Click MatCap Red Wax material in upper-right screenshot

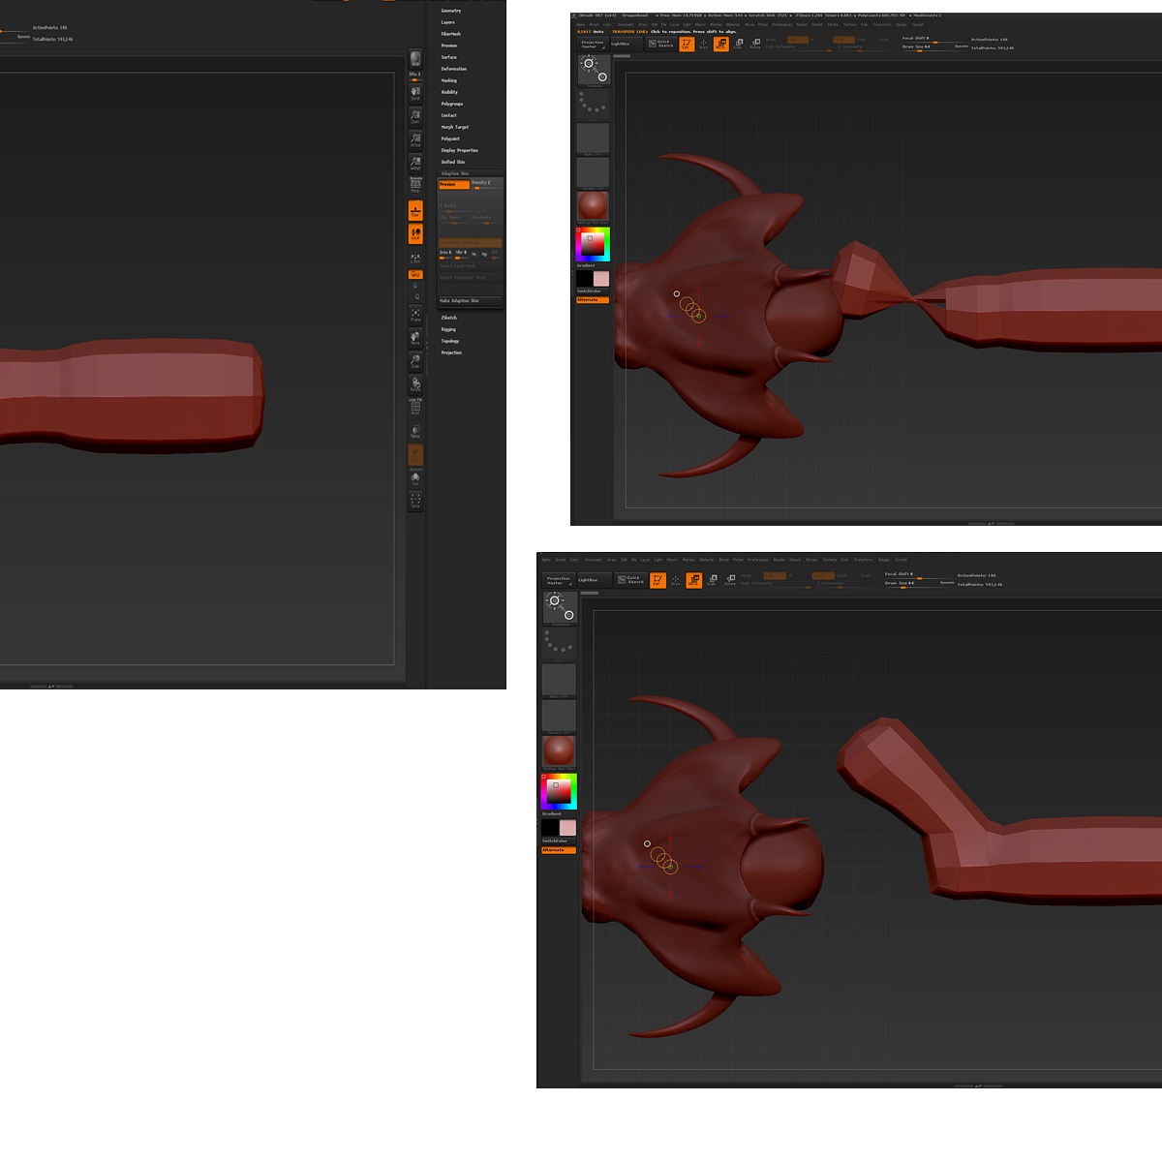(593, 207)
